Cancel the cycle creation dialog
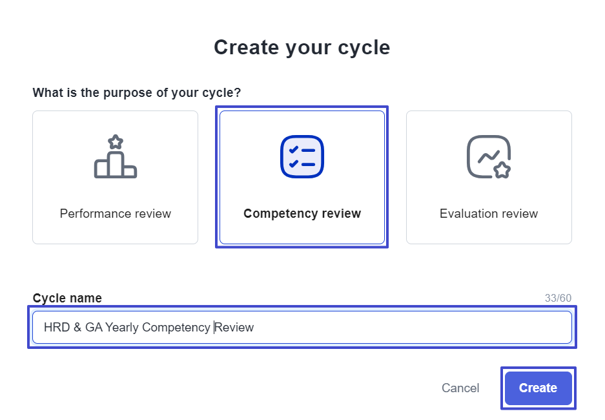605x420 pixels. pyautogui.click(x=460, y=388)
